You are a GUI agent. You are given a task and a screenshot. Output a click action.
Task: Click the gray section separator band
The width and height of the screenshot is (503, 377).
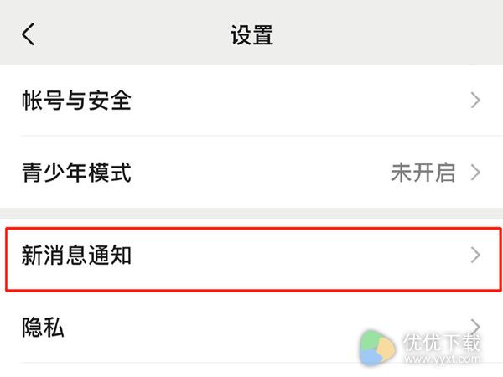251,214
